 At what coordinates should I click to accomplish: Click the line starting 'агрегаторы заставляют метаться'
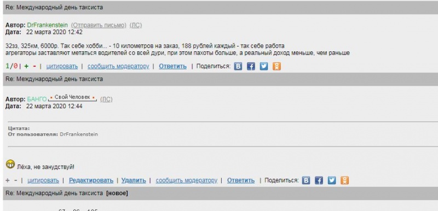tap(177, 52)
